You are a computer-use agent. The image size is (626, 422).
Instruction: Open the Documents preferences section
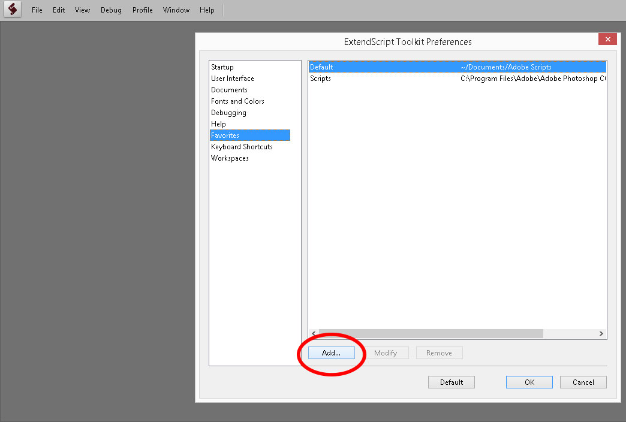(229, 89)
